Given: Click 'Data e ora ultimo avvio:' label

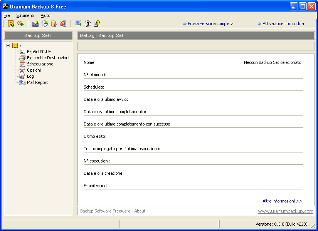Looking at the screenshot, I should coord(106,99).
